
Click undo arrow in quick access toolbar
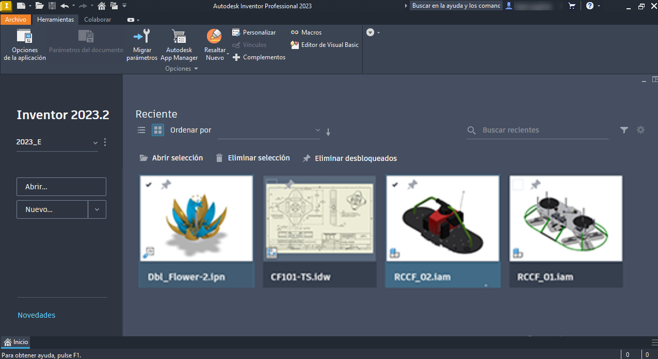tap(65, 6)
